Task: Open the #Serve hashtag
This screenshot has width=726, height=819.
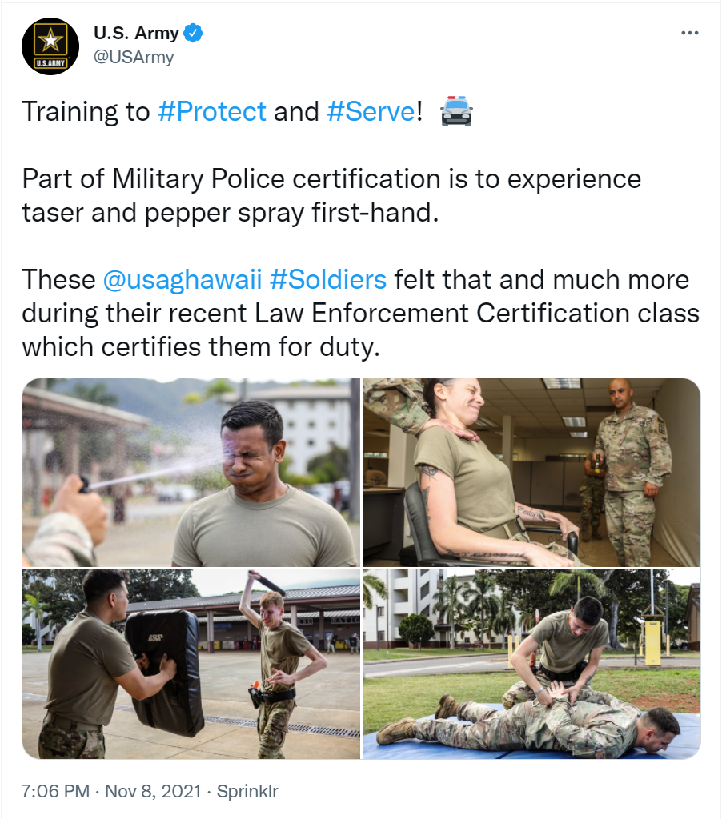Action: tap(371, 112)
